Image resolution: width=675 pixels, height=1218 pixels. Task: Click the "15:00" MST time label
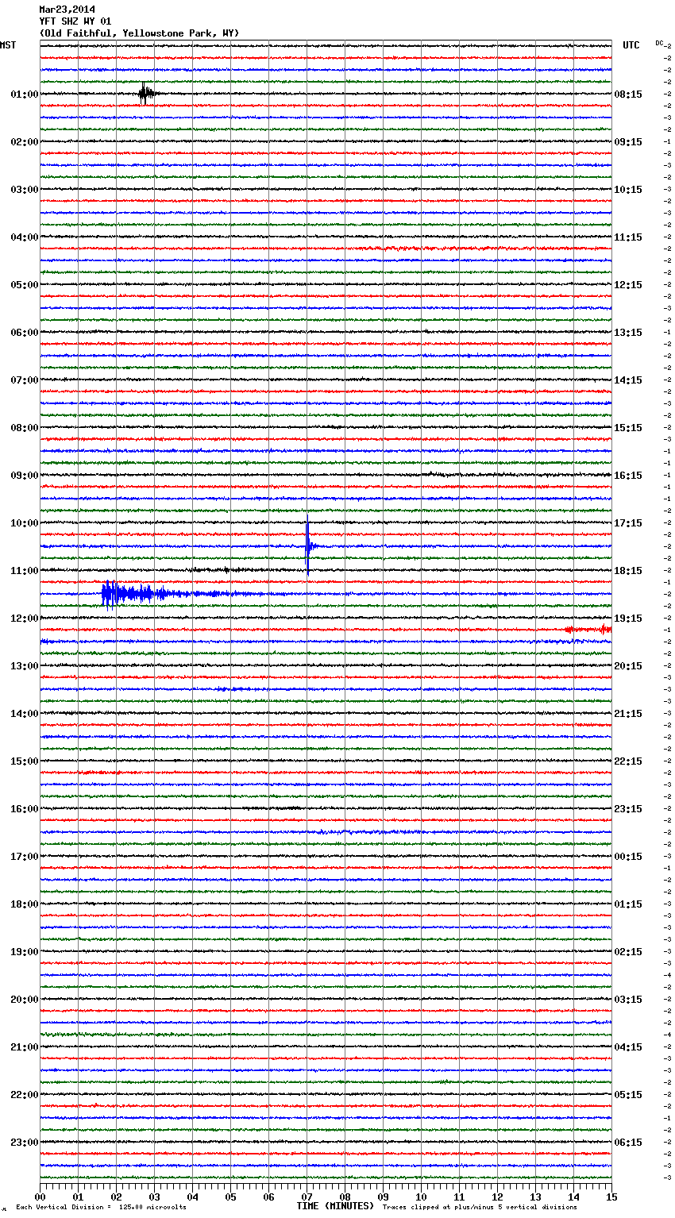coord(25,761)
